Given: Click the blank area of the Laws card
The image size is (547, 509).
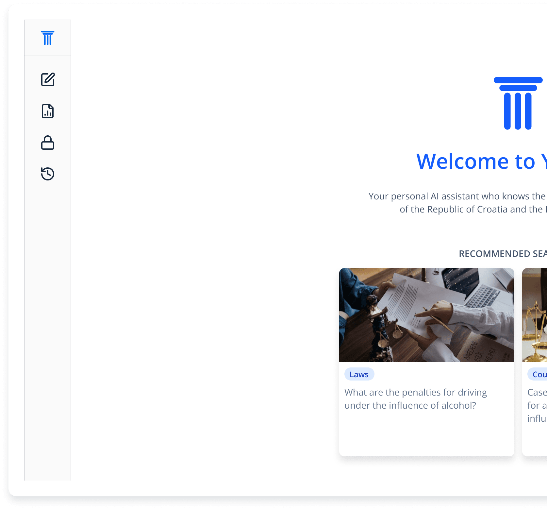Looking at the screenshot, I should [426, 435].
